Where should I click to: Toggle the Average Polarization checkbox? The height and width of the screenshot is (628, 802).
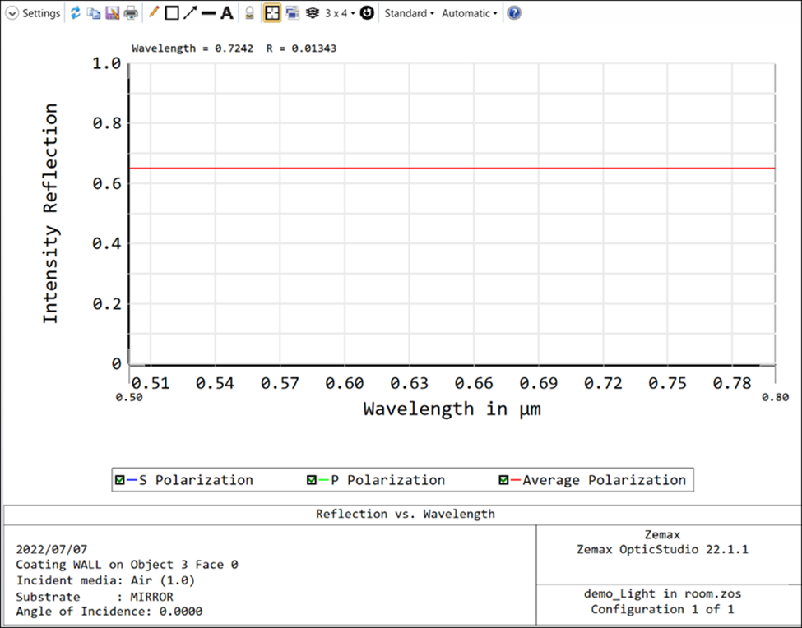coord(504,480)
